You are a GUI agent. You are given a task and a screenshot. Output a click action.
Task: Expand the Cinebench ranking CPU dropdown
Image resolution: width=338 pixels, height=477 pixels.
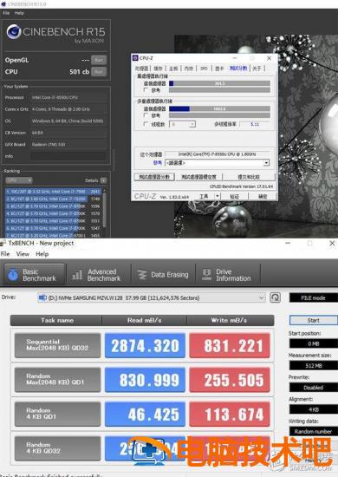19,180
